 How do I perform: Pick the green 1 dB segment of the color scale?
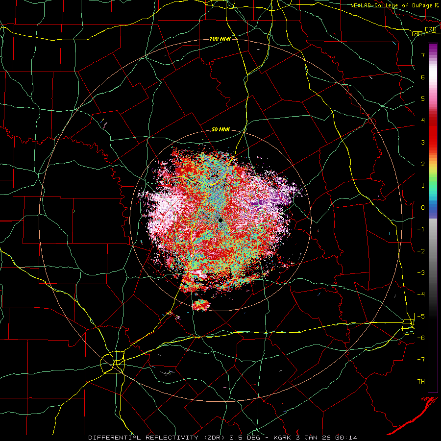pos(433,184)
